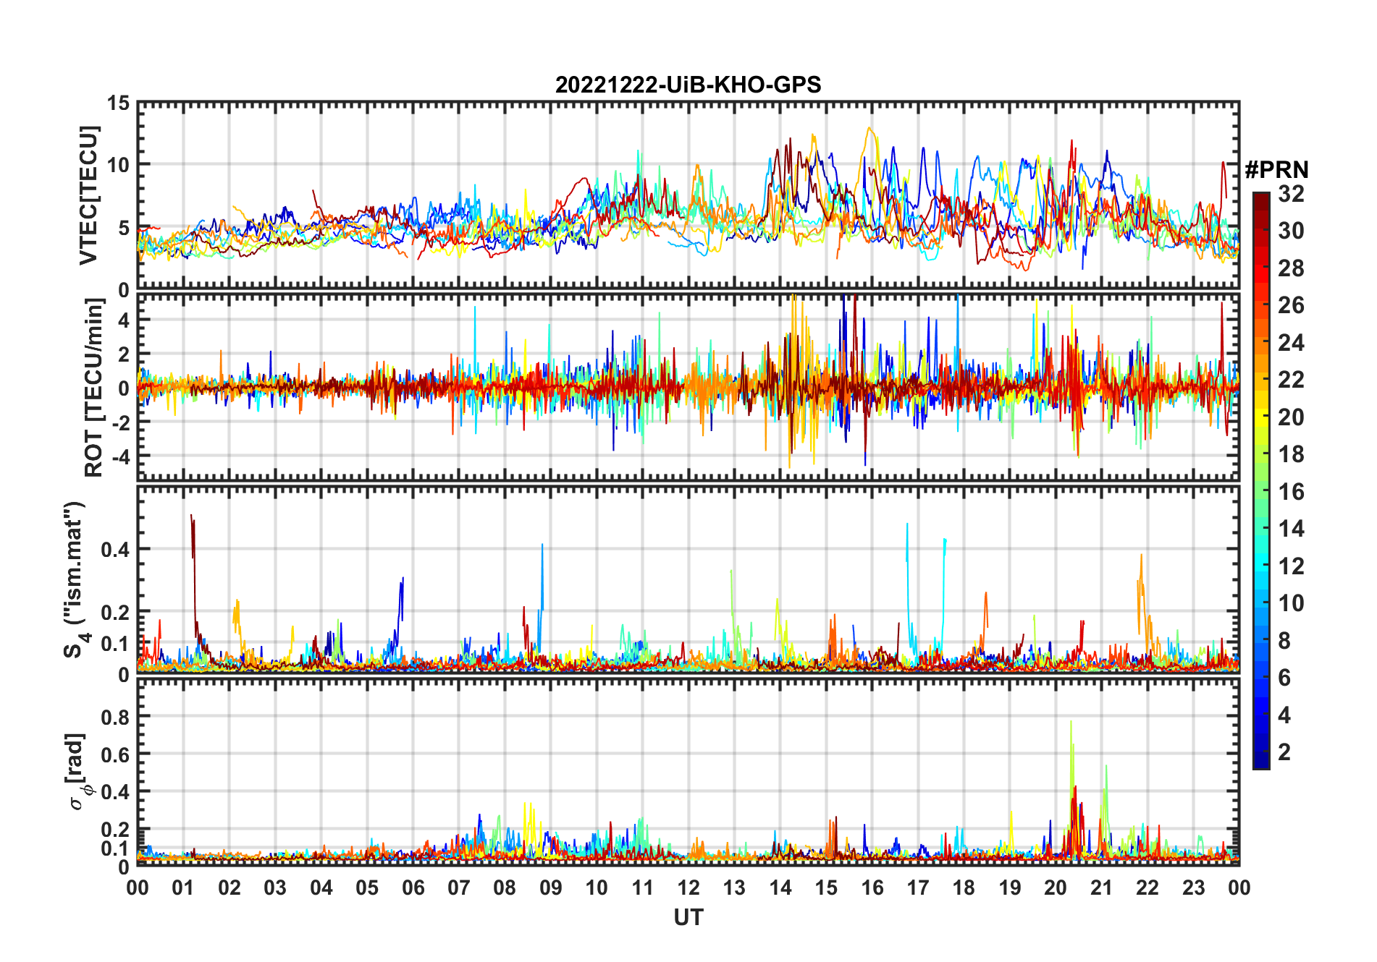Click ROT axis tick label -2
1377x962 pixels.
pyautogui.click(x=119, y=422)
